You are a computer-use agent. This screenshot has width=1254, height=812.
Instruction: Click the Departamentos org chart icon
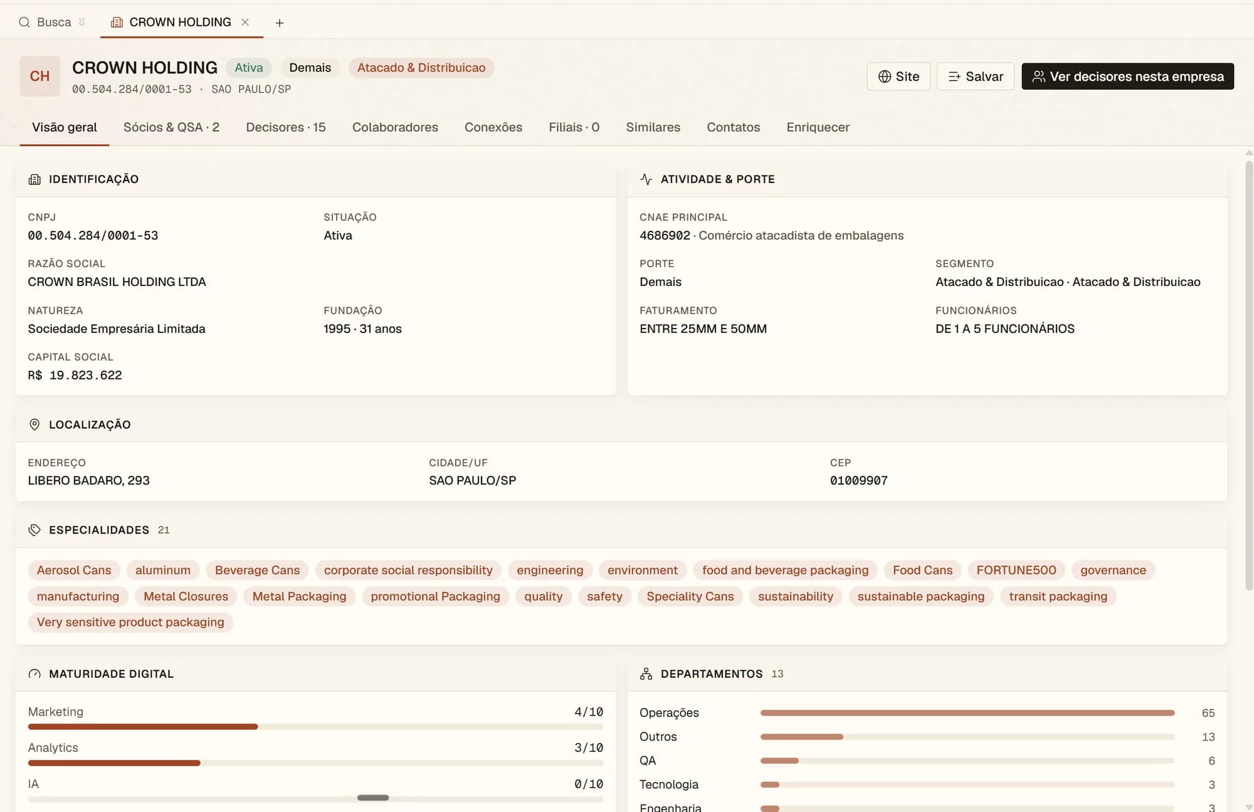[x=646, y=674]
